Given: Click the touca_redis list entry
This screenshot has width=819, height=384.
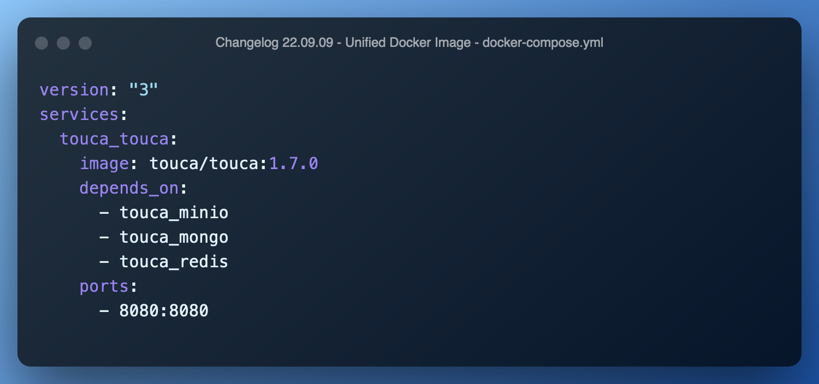Looking at the screenshot, I should pyautogui.click(x=174, y=262).
